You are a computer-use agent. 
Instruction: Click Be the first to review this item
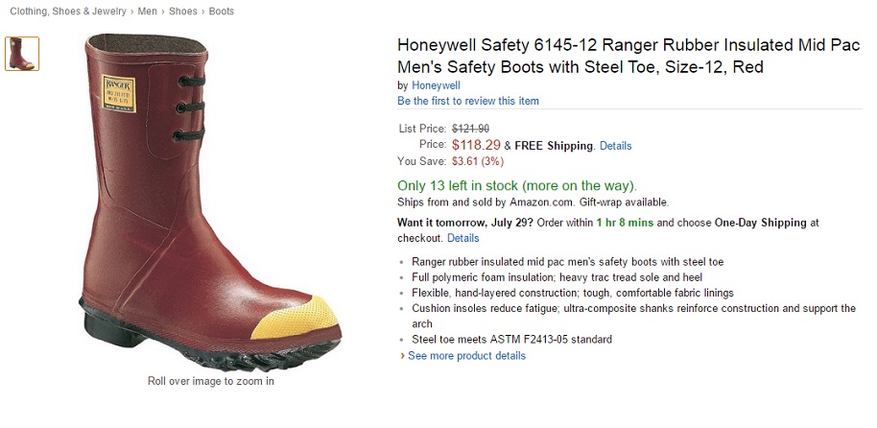click(x=468, y=101)
